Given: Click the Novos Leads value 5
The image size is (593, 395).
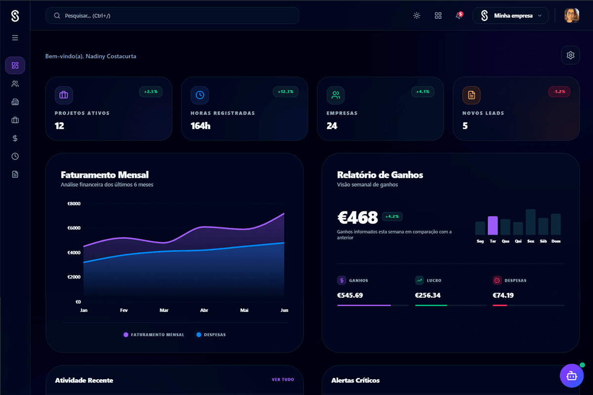Looking at the screenshot, I should point(465,126).
